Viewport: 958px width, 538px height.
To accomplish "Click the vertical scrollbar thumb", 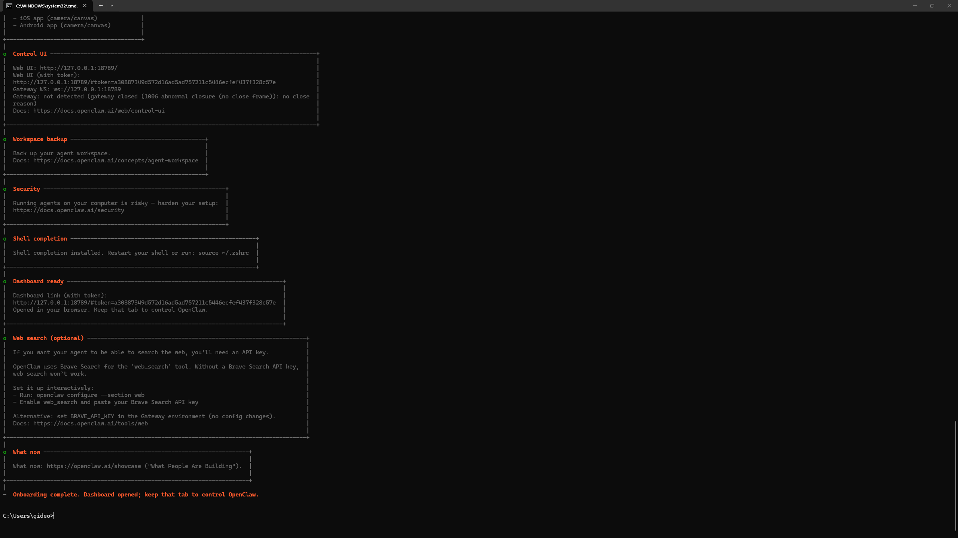I will coord(956,476).
